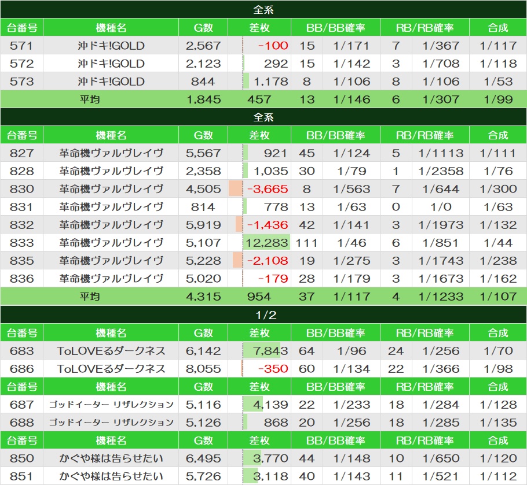Select machine number 573 cell
Image resolution: width=527 pixels, height=485 pixels.
coord(21,81)
